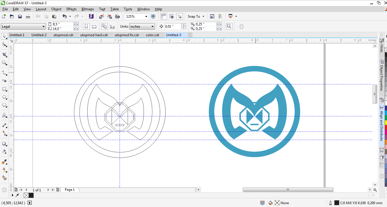This screenshot has height=207, width=387.
Task: Select the Freehand tool
Action: coord(4,73)
